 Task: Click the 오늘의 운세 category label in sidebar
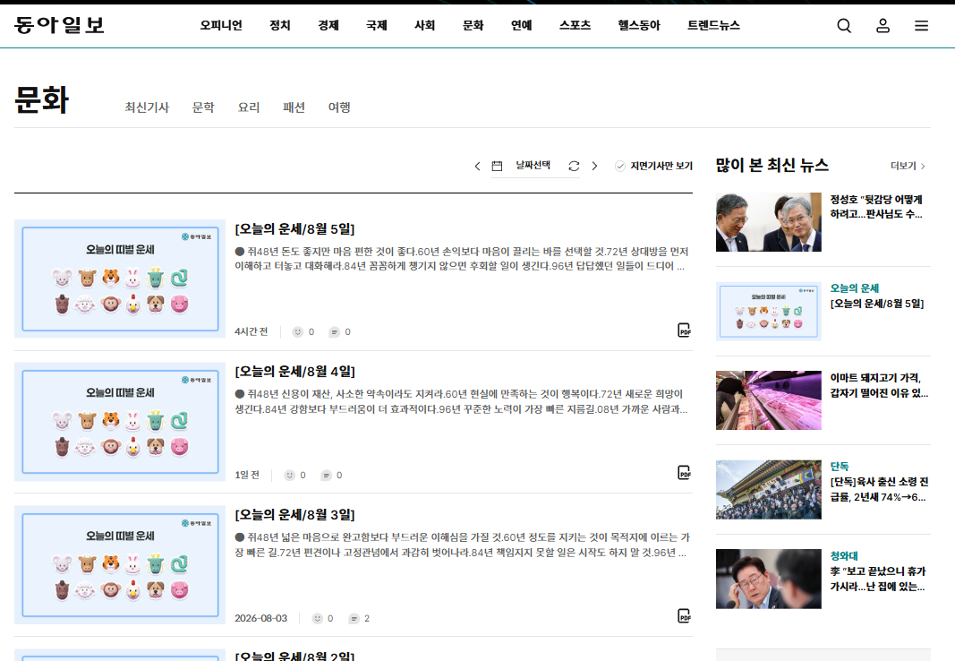coord(855,288)
